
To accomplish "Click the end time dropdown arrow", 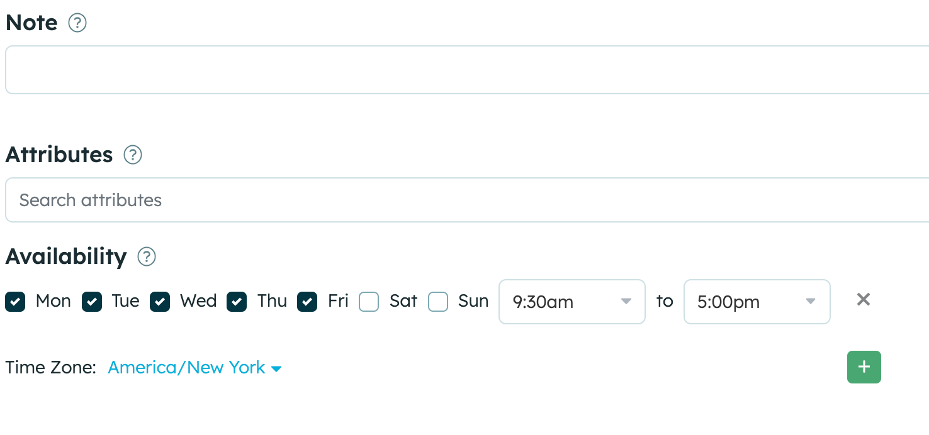I will point(811,302).
